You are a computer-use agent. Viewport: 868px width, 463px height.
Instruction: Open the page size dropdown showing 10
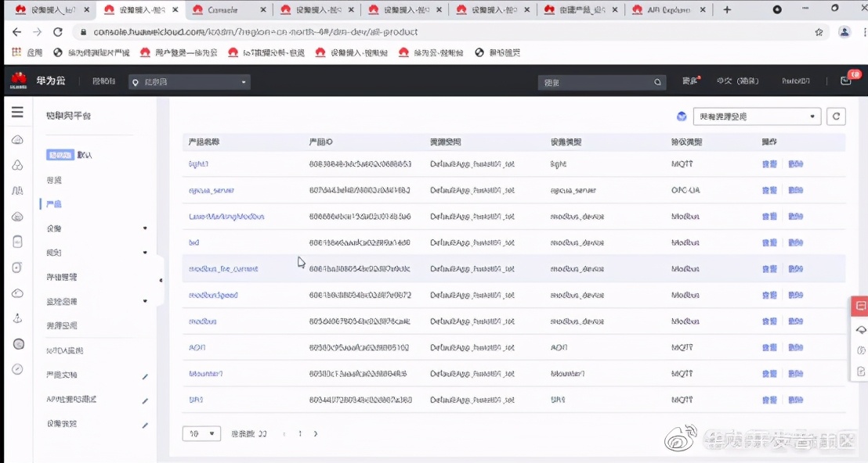tap(201, 433)
